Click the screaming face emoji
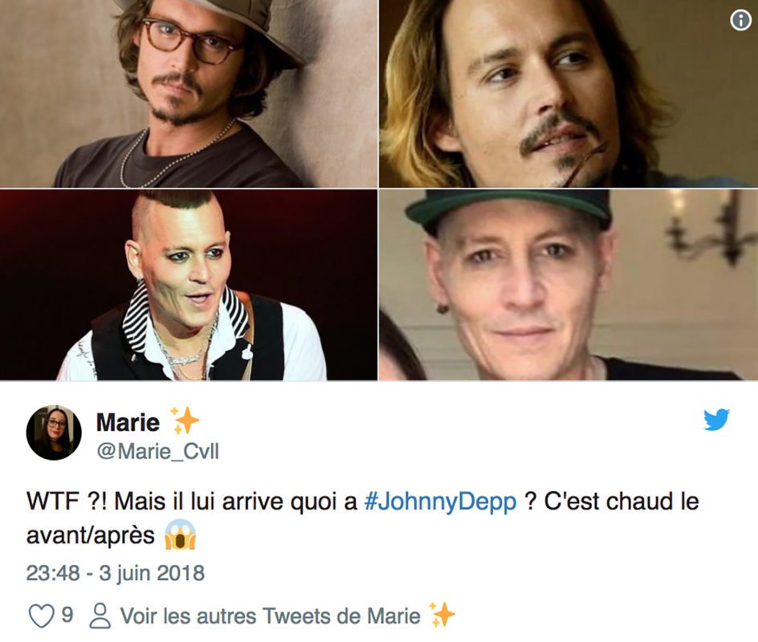 tap(180, 534)
